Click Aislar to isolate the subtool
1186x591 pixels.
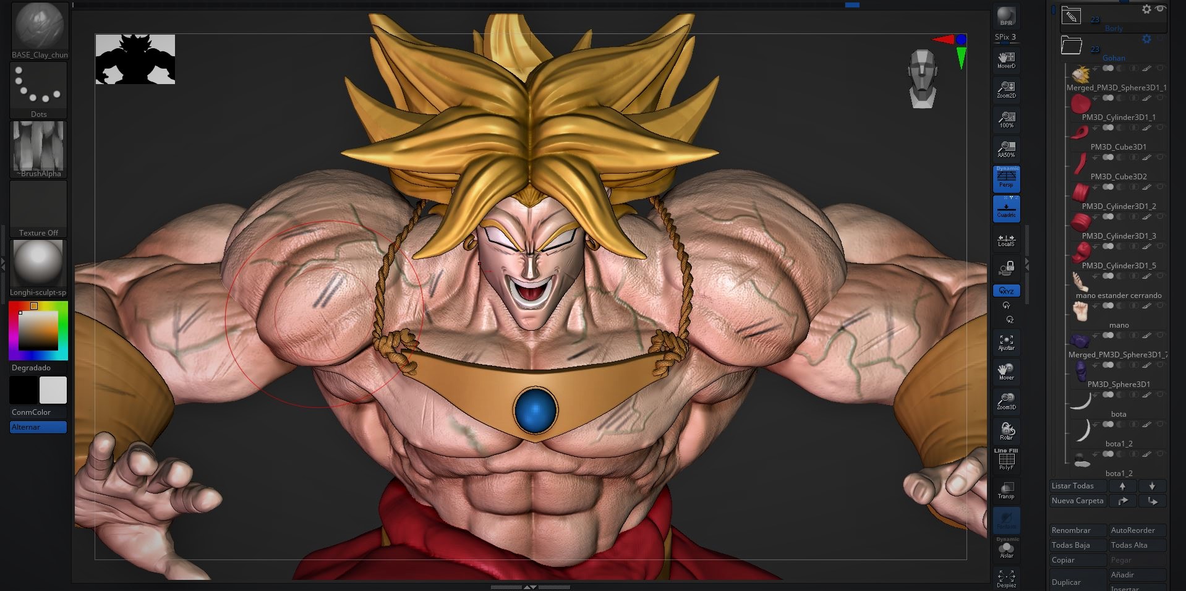[1006, 549]
